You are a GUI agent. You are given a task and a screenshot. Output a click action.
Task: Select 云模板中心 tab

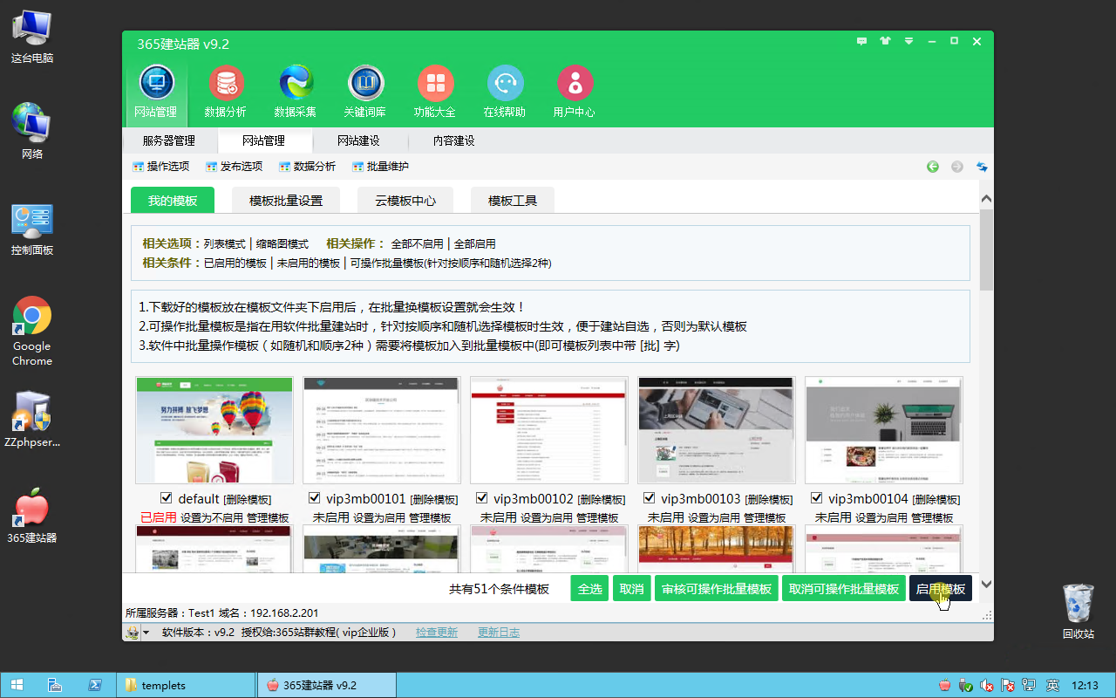[405, 200]
